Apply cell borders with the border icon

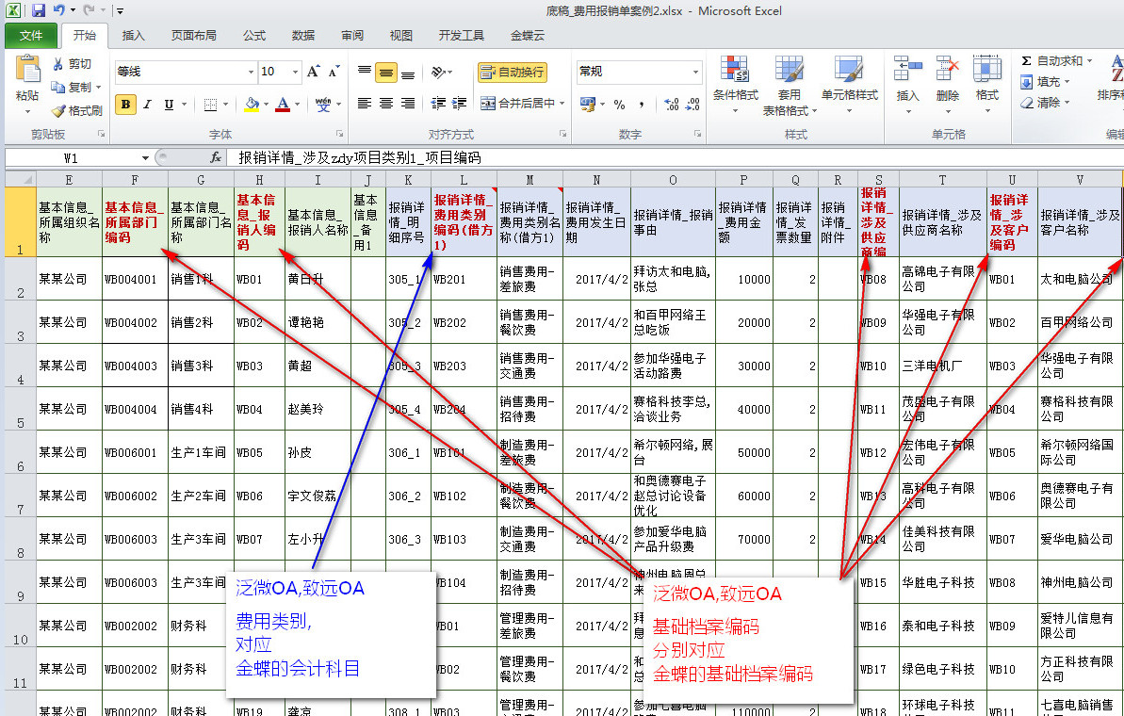[210, 105]
